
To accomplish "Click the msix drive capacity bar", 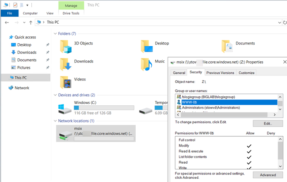I will (x=104, y=139).
